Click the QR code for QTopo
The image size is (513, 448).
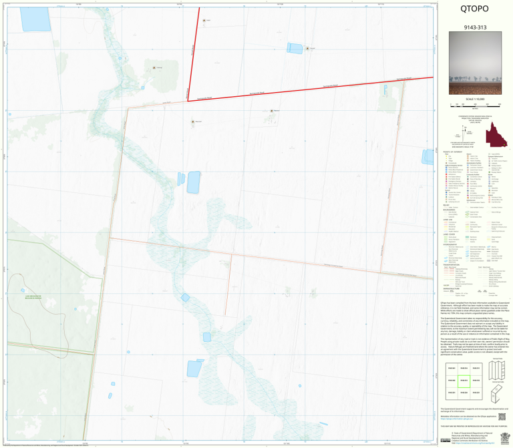click(x=502, y=417)
